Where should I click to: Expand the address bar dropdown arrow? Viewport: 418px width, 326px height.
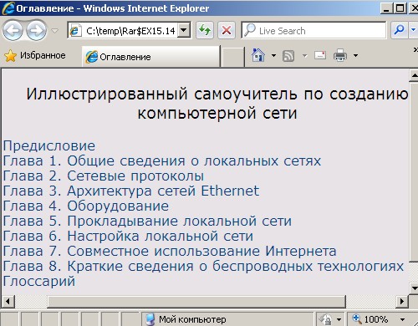[x=184, y=30]
